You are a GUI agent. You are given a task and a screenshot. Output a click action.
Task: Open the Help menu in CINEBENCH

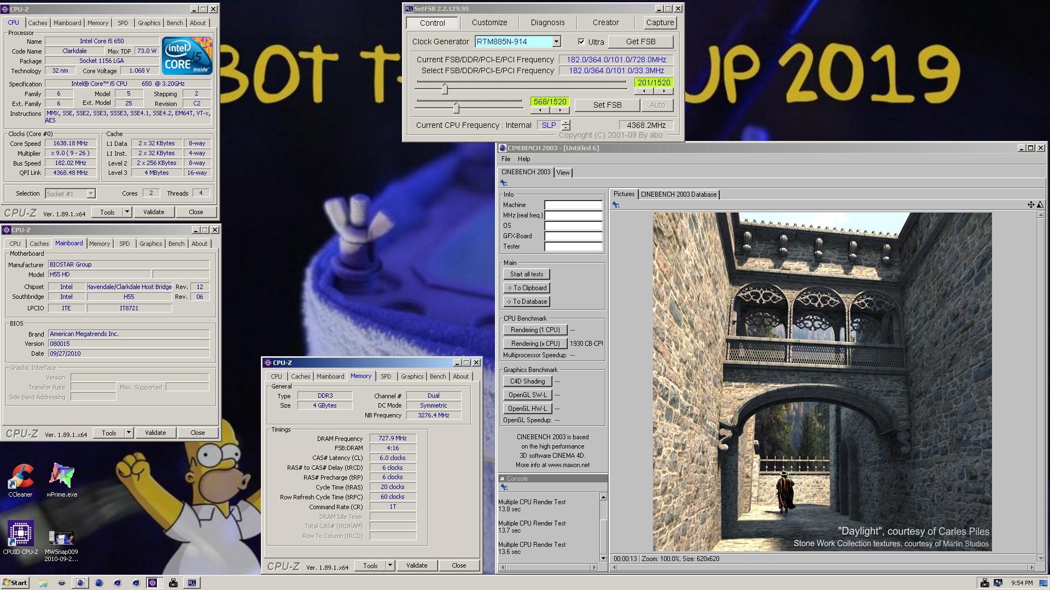(524, 159)
